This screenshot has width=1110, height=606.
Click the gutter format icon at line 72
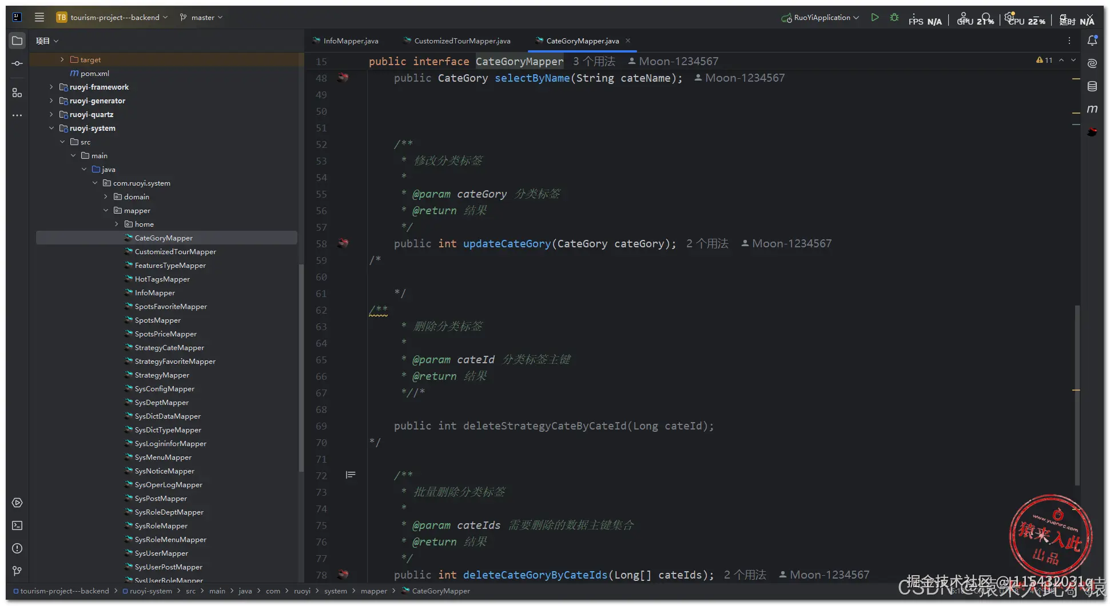[351, 475]
